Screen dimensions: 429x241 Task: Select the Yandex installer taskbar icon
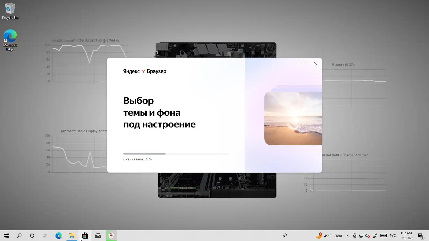point(111,236)
